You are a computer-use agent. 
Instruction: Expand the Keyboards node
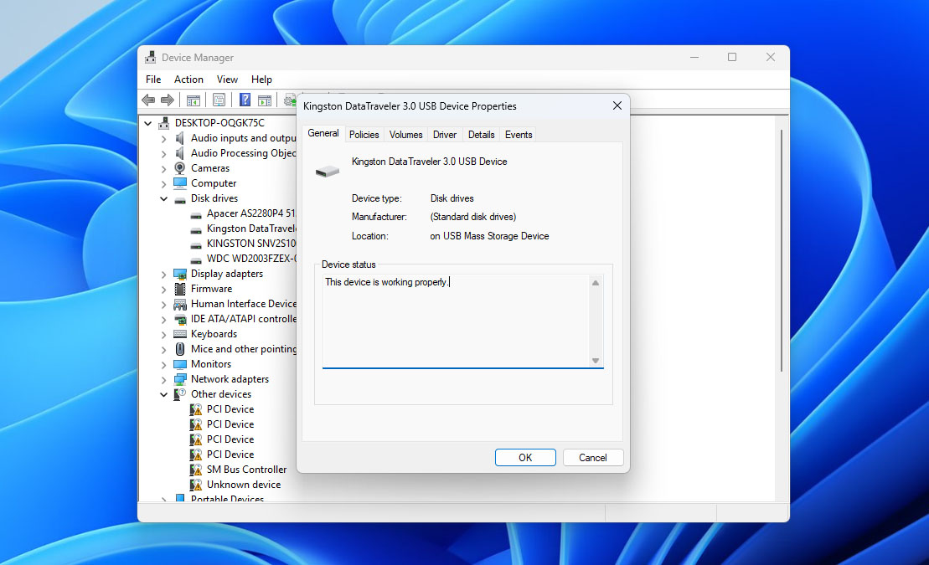[163, 335]
